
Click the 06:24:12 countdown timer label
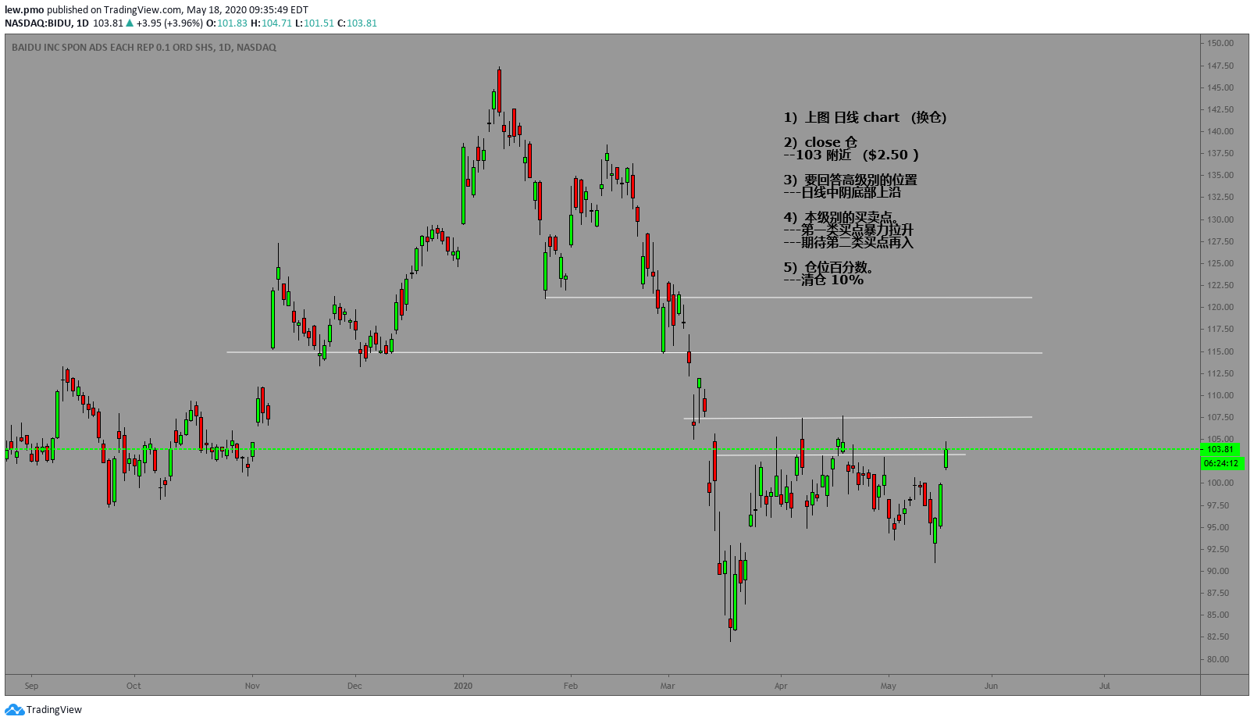(1221, 463)
